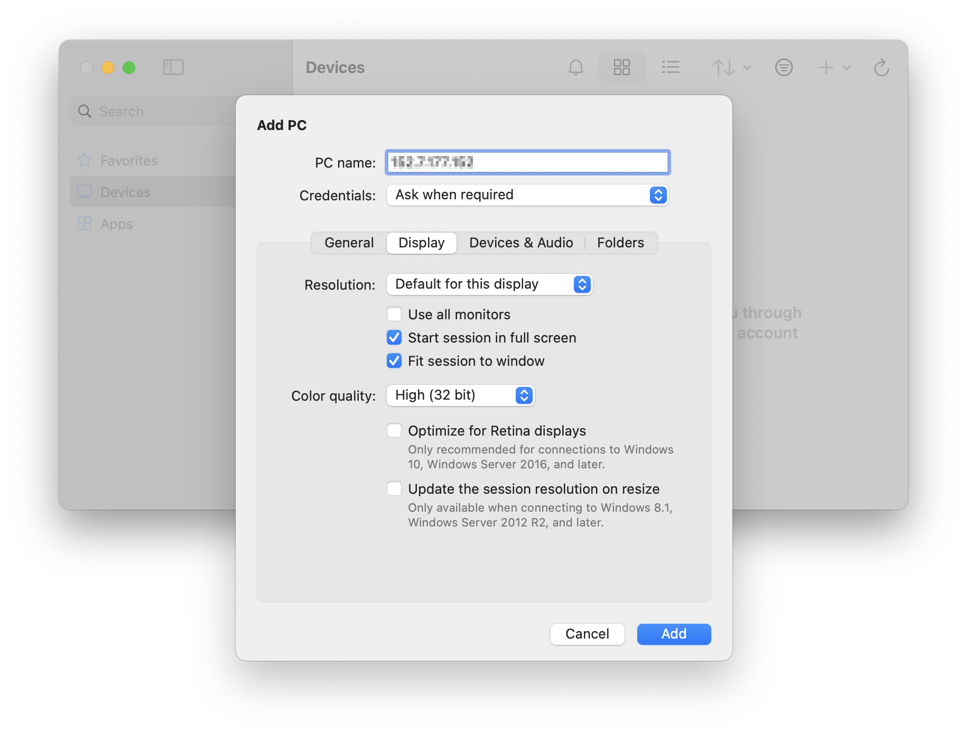The height and width of the screenshot is (739, 967).
Task: Open the Resolution dropdown
Action: point(489,284)
